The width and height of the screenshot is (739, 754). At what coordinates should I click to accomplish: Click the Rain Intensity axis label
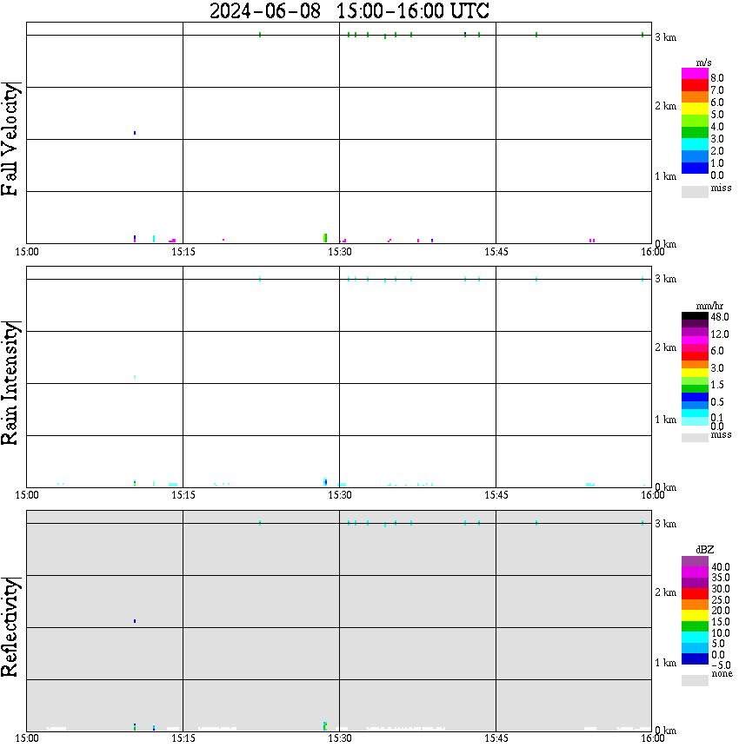10,383
